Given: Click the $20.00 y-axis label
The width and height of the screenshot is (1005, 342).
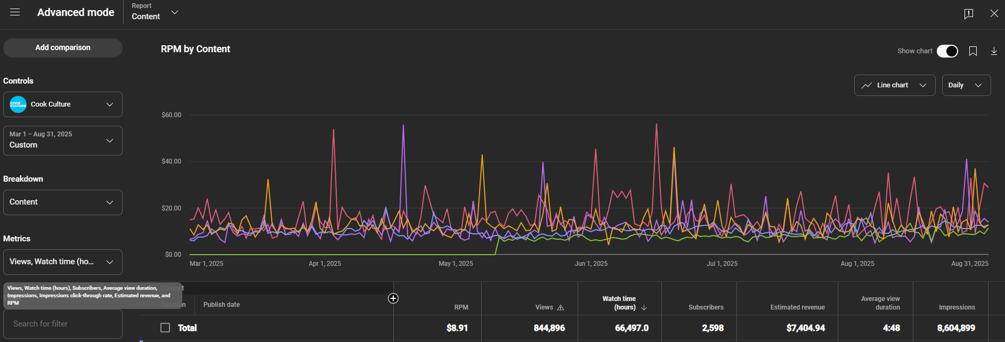Looking at the screenshot, I should [x=172, y=208].
